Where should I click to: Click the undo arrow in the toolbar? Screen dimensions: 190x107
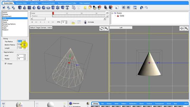point(141,7)
